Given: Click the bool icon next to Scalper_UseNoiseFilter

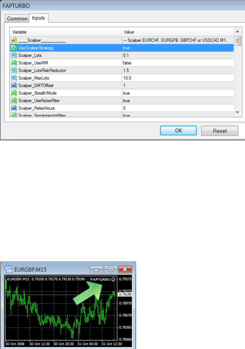Looking at the screenshot, I should [14, 101].
